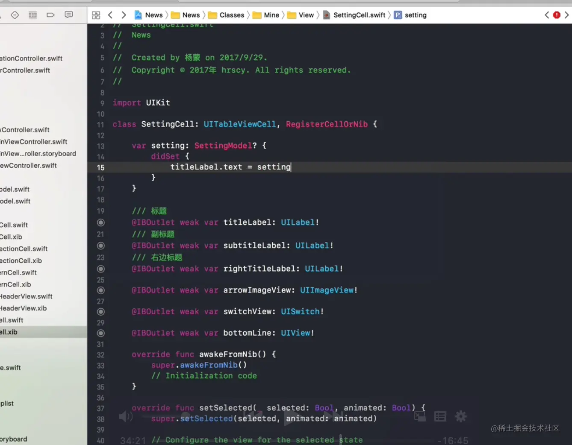572x445 pixels.
Task: Open the Classes folder breadcrumb
Action: pyautogui.click(x=226, y=15)
